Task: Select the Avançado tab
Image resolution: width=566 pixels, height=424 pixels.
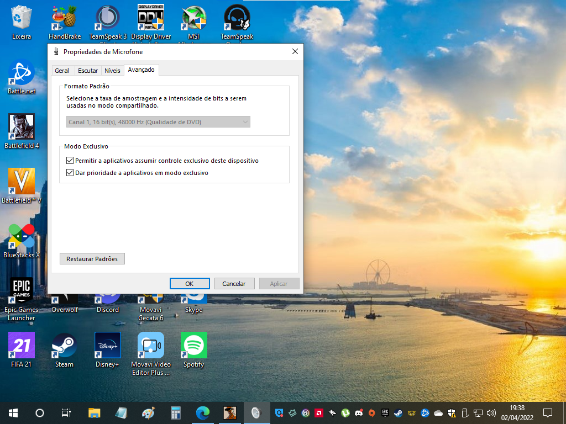Action: click(x=141, y=70)
